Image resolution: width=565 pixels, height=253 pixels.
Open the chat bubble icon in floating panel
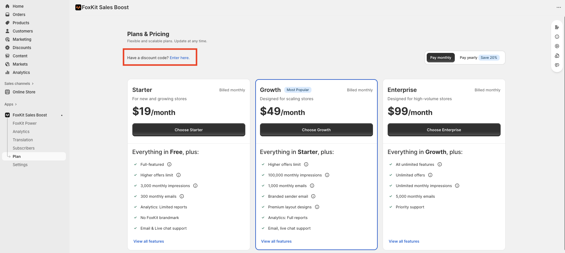pos(557,65)
